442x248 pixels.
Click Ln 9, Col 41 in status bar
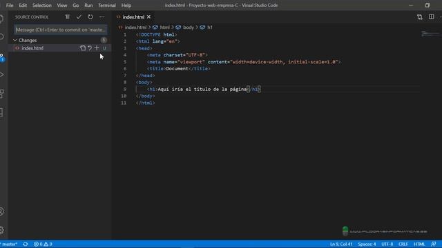click(341, 244)
